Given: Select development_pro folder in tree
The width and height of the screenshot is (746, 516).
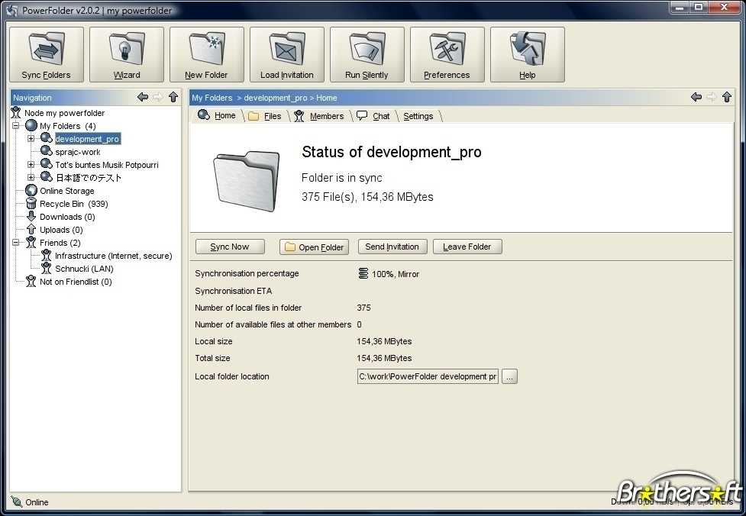Looking at the screenshot, I should (x=87, y=139).
